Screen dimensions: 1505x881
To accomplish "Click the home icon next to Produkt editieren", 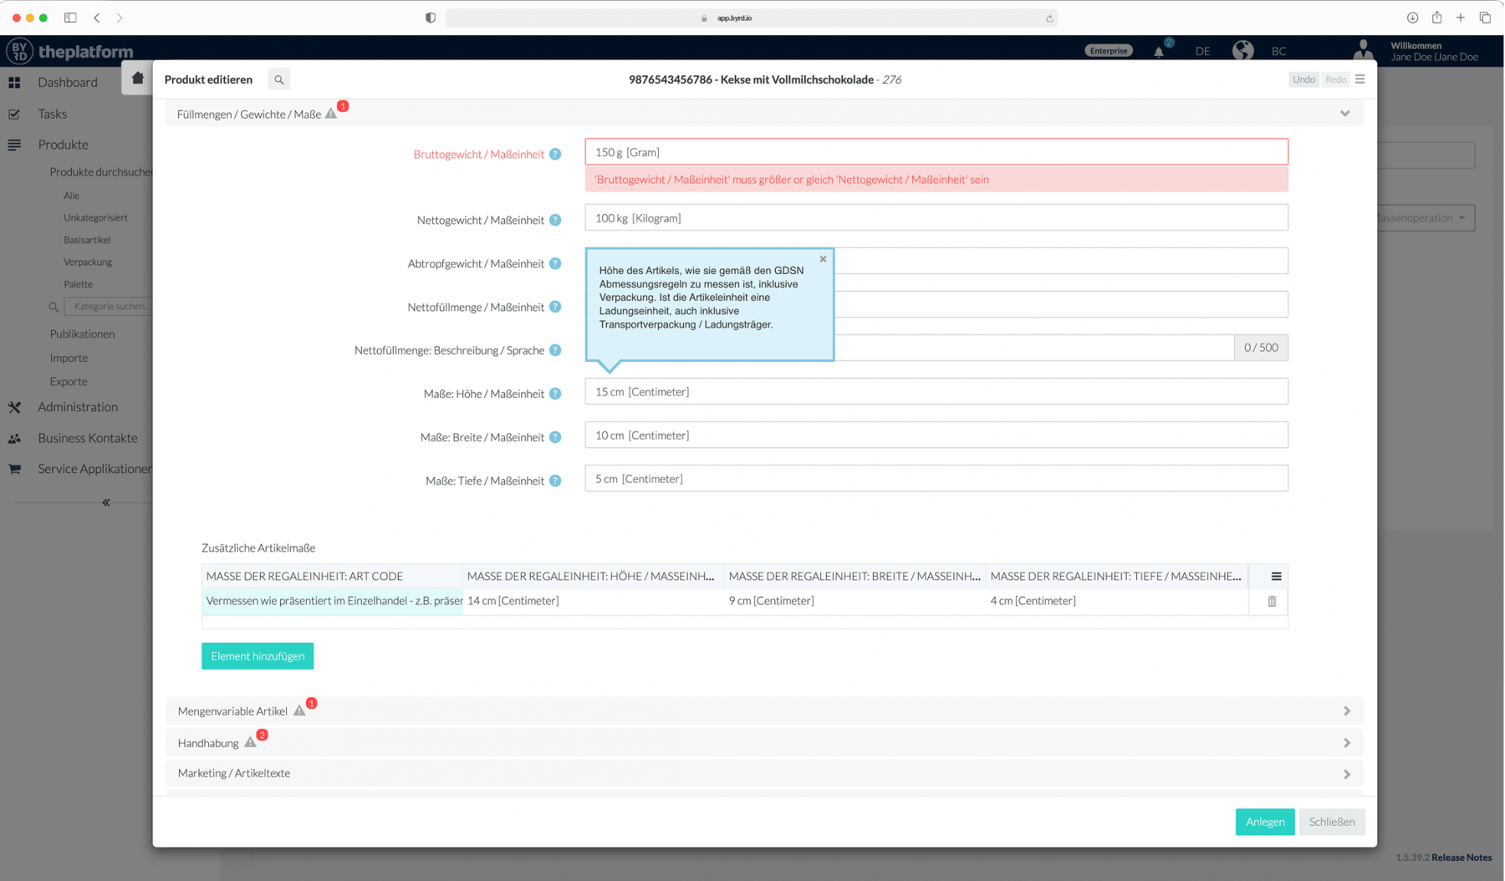I will (136, 77).
